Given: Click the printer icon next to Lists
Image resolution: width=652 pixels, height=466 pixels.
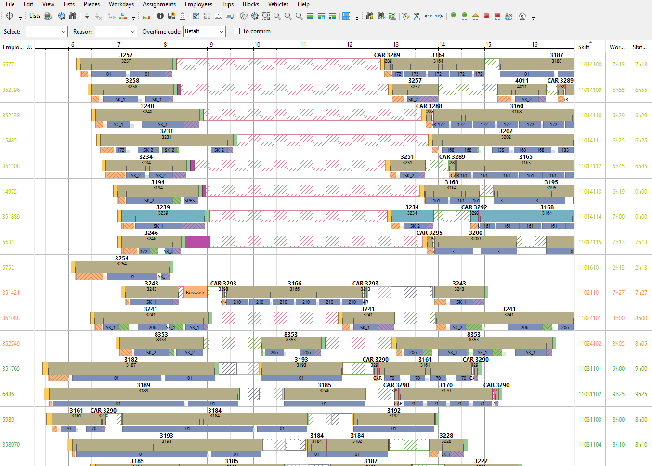Looking at the screenshot, I should 48,16.
